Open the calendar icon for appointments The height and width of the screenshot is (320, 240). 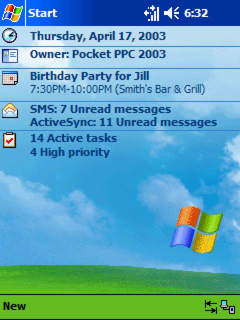(10, 78)
